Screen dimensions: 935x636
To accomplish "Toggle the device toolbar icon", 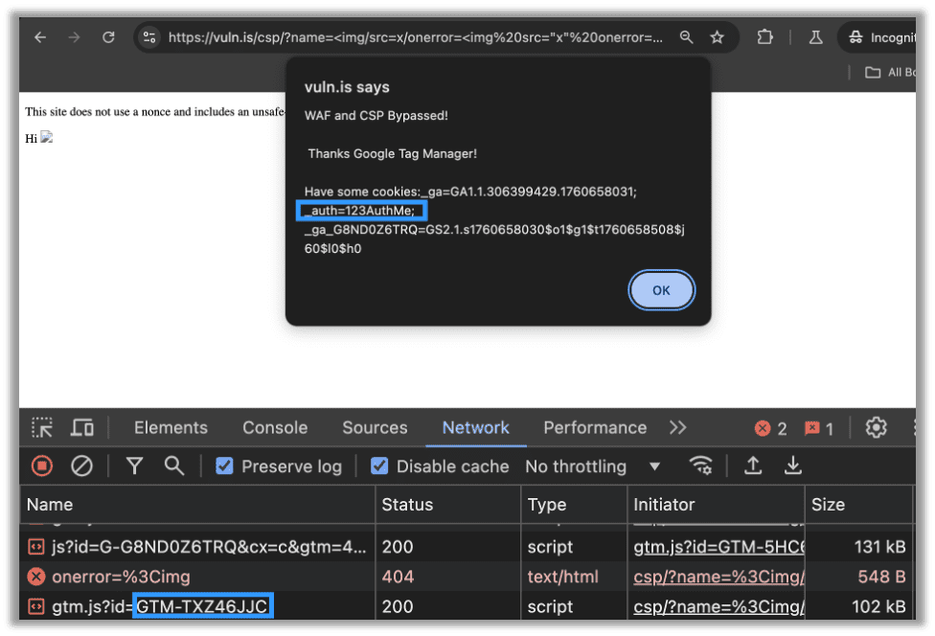I will (x=82, y=427).
